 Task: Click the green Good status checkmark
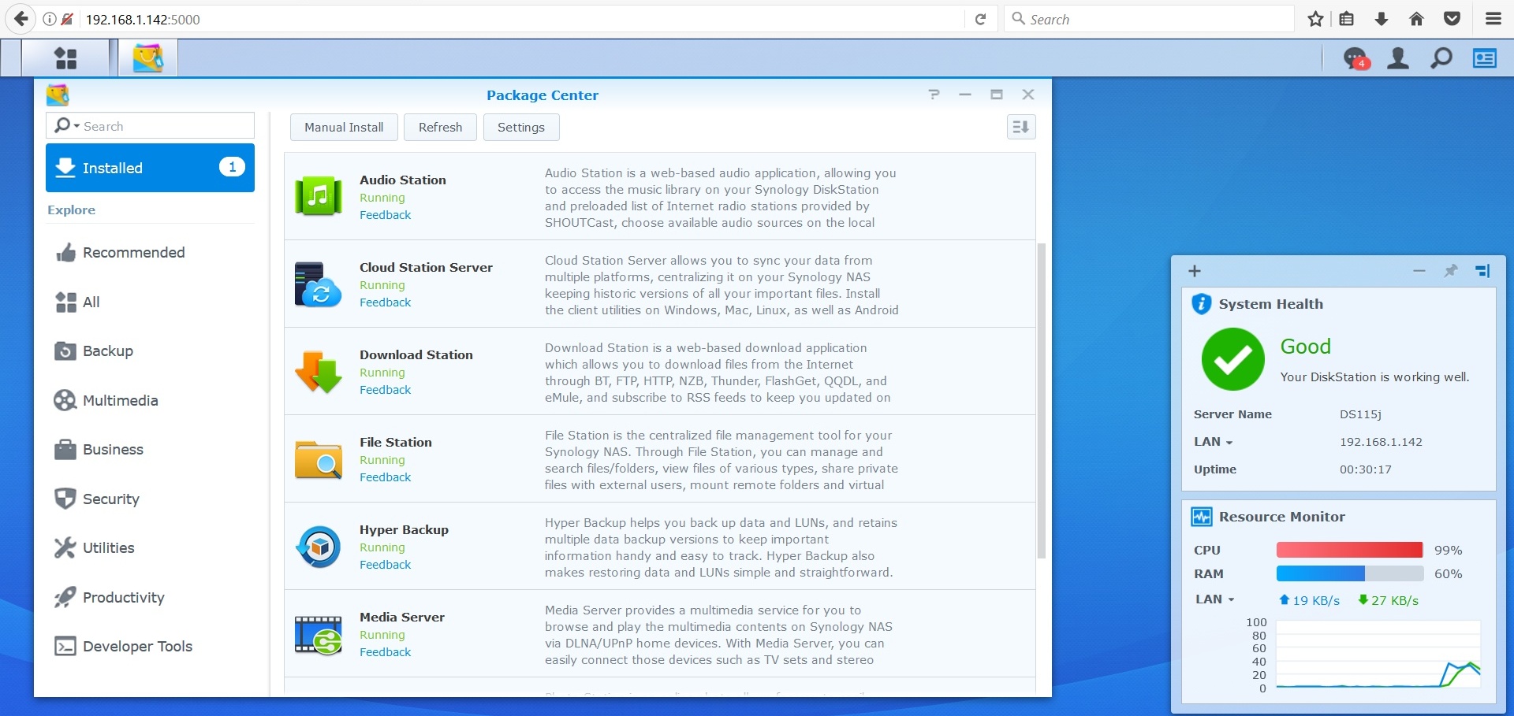point(1232,359)
